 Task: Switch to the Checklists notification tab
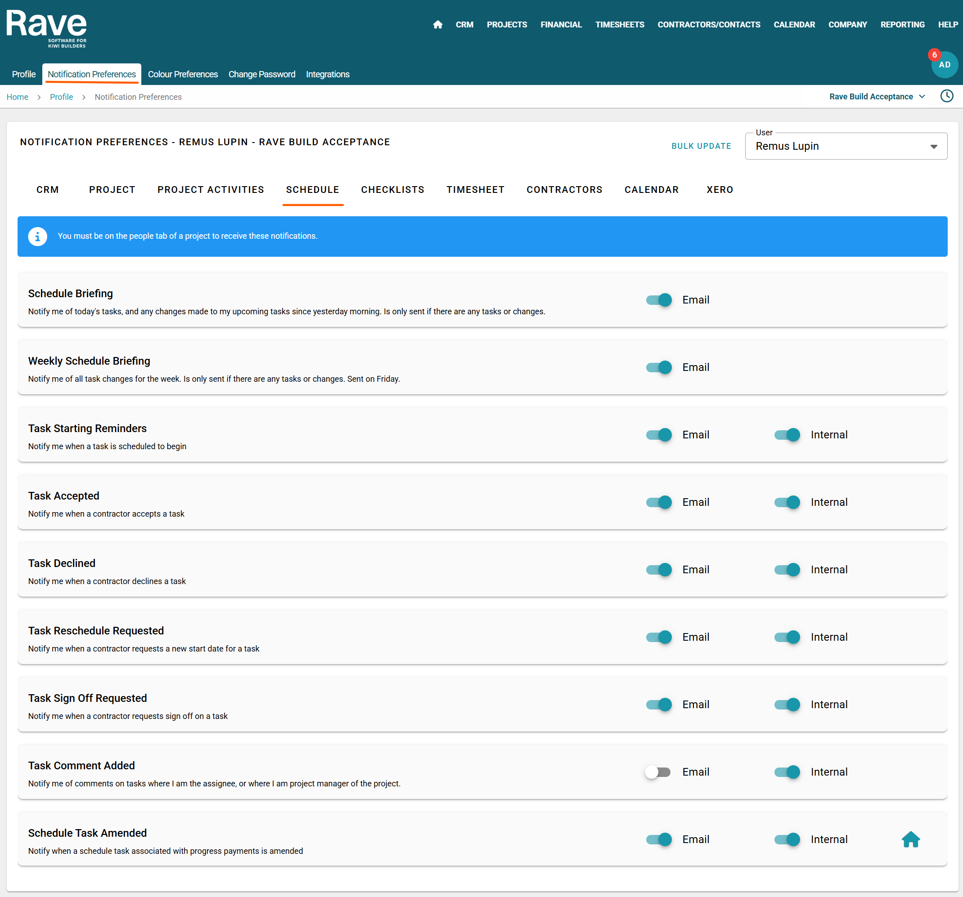(392, 190)
